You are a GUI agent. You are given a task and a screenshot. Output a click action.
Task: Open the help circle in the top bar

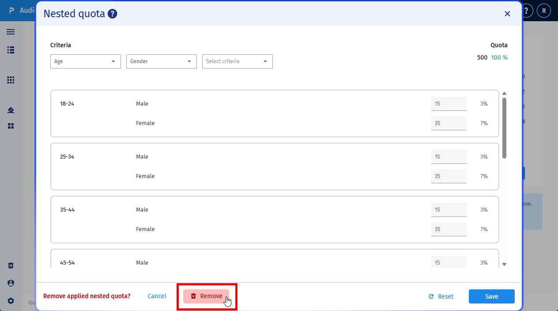[x=525, y=10]
